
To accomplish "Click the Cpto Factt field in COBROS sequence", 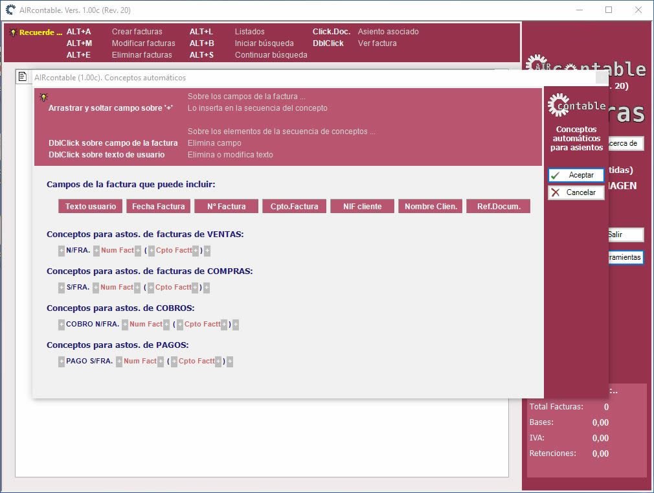I will coord(203,325).
